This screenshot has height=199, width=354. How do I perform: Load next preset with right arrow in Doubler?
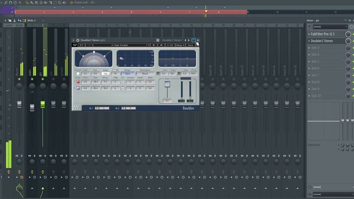coord(161,45)
